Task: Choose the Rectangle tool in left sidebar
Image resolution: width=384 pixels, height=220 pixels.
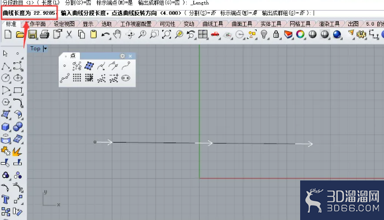Action: tap(18, 90)
